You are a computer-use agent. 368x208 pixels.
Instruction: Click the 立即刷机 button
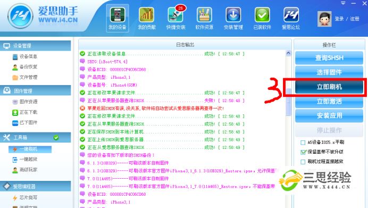point(329,87)
